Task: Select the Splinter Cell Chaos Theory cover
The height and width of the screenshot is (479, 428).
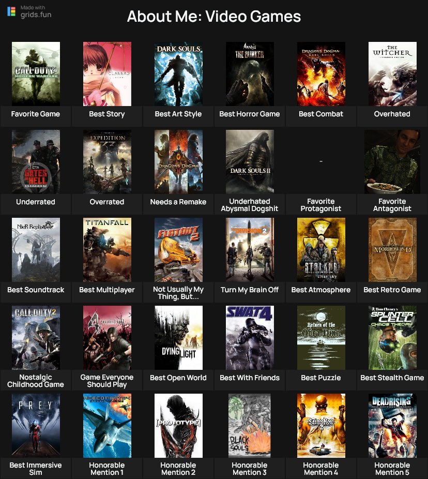Action: coord(392,338)
